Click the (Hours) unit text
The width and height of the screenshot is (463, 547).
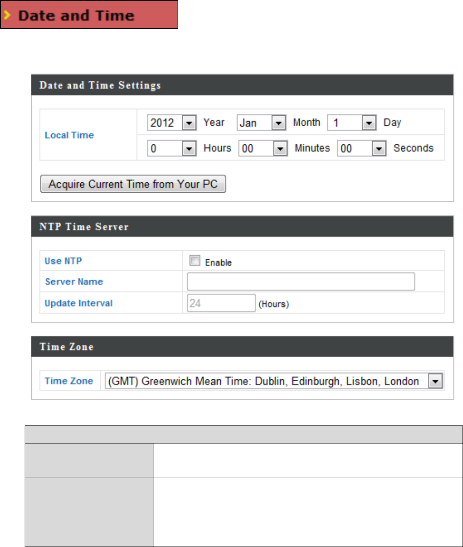click(274, 304)
